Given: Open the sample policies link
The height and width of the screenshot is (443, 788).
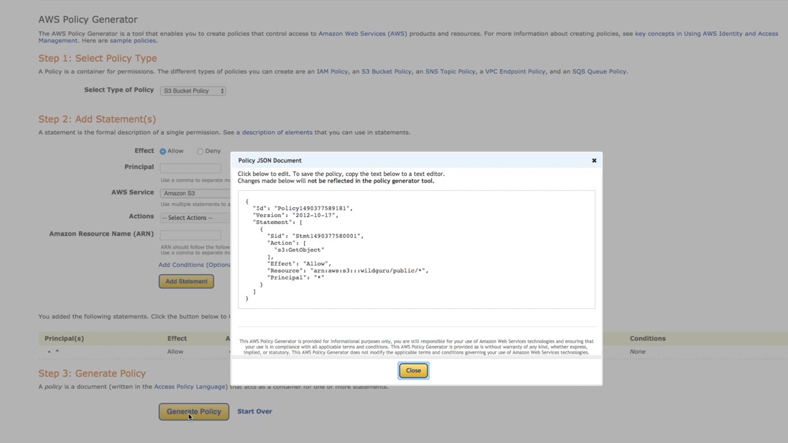Looking at the screenshot, I should 133,41.
